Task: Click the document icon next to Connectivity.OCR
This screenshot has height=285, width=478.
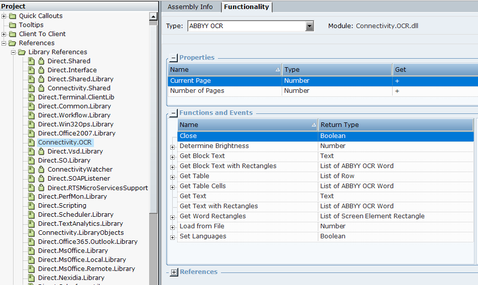Action: [x=32, y=143]
